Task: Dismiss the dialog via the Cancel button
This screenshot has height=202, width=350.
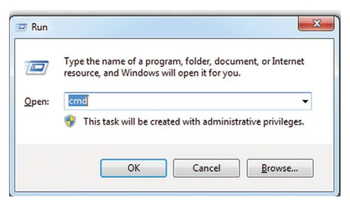Action: pyautogui.click(x=206, y=168)
